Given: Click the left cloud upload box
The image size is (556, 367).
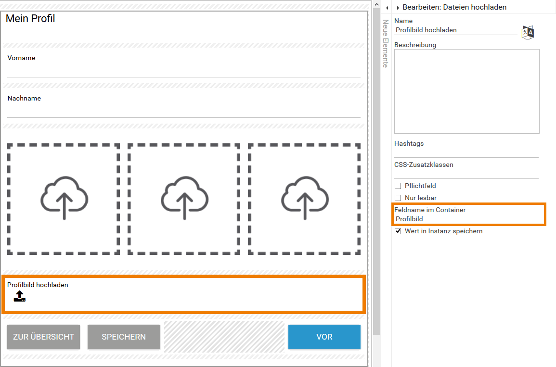Looking at the screenshot, I should click(x=64, y=199).
